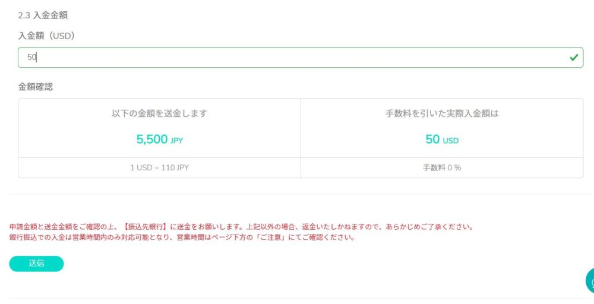Select the 5,500 JPY amount text

159,140
